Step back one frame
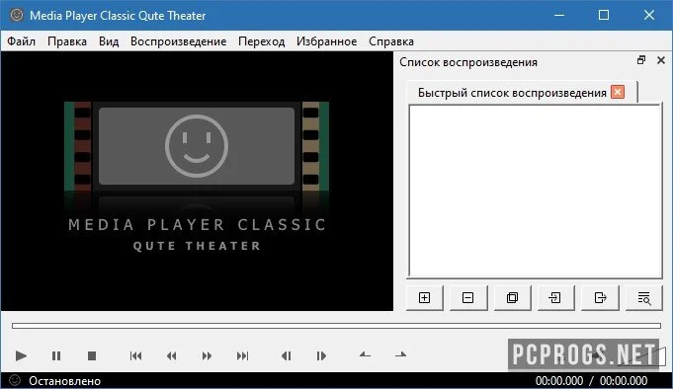The image size is (673, 389). click(286, 355)
